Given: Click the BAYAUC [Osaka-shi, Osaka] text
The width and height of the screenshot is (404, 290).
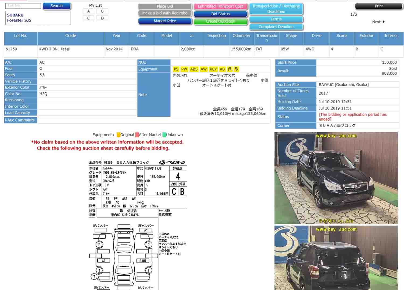Looking at the screenshot, I should (344, 85).
